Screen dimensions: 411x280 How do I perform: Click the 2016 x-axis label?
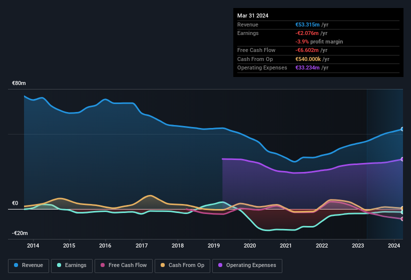pos(105,245)
